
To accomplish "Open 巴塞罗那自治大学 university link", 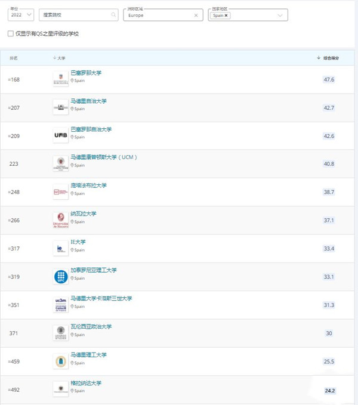I will 91,129.
